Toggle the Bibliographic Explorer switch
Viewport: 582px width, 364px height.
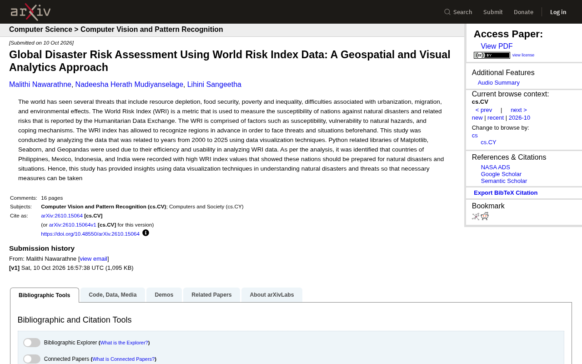[32, 343]
